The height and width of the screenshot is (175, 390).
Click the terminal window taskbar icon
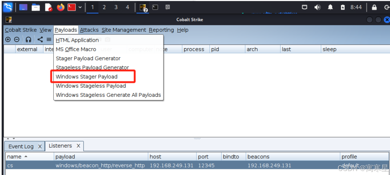[x=155, y=7]
